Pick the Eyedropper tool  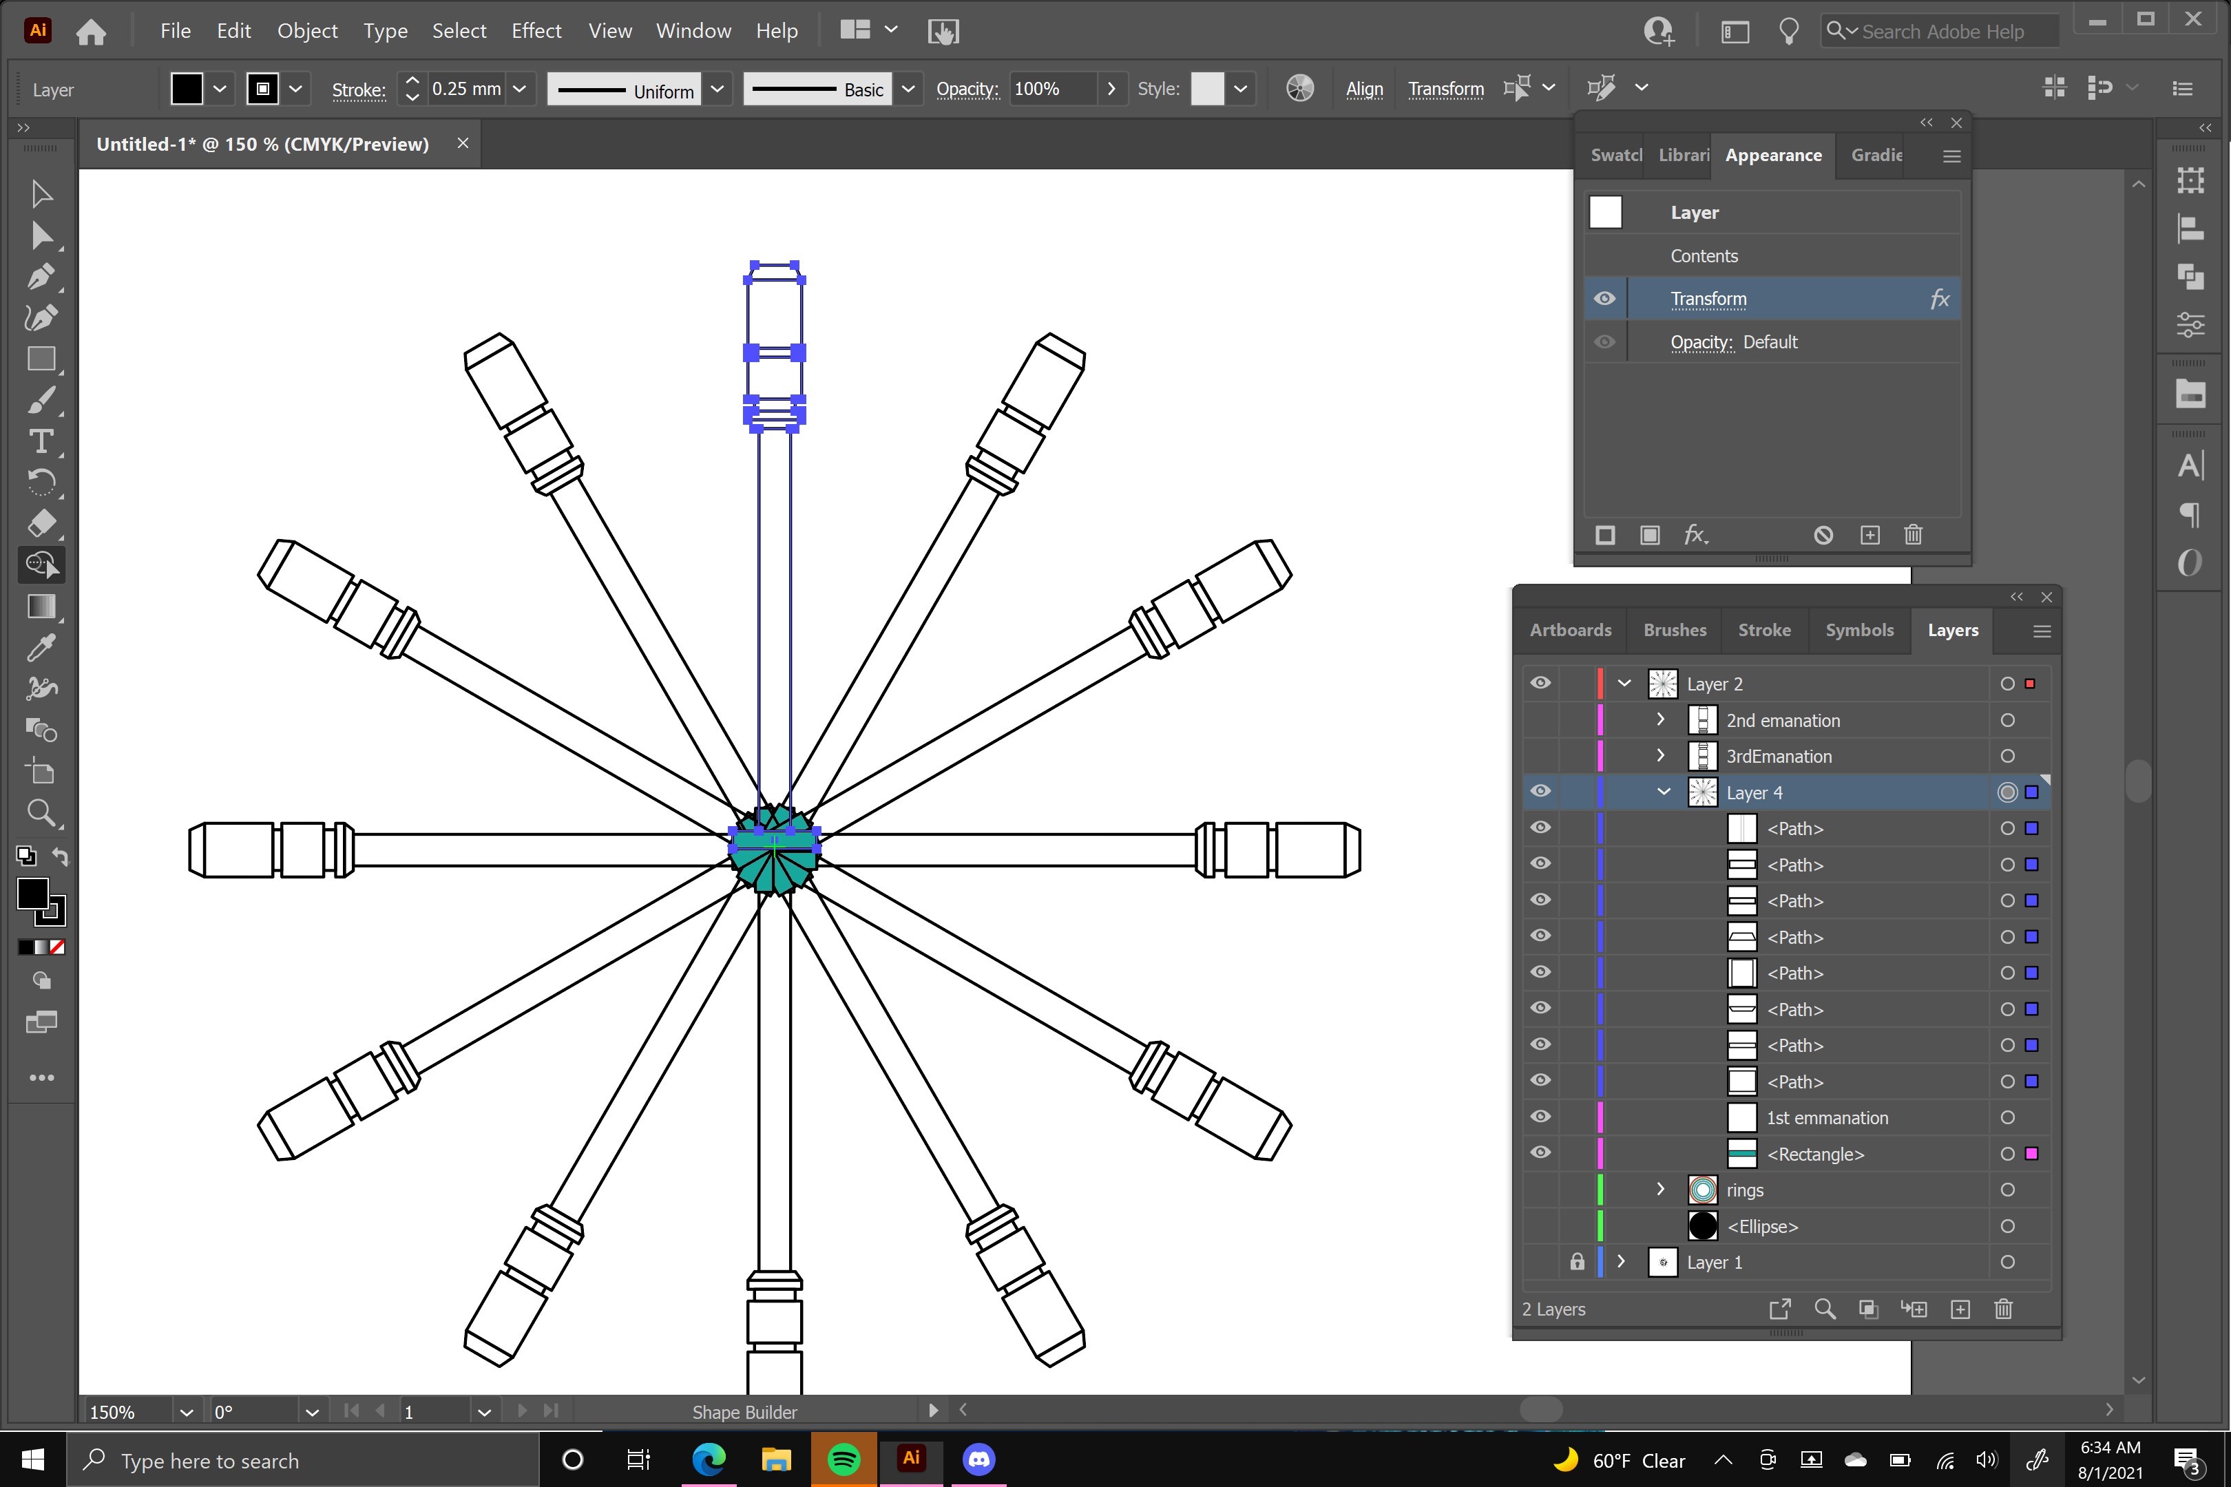(43, 648)
